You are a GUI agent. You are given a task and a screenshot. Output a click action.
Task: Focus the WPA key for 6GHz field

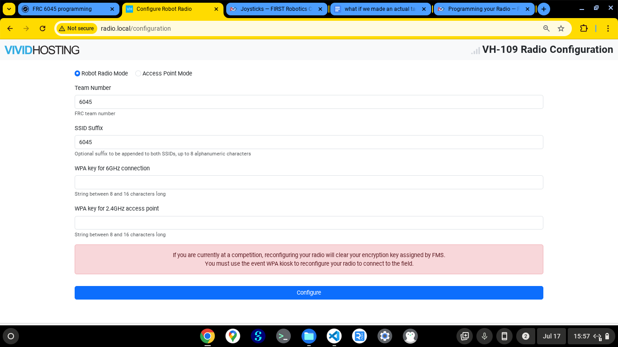309,183
